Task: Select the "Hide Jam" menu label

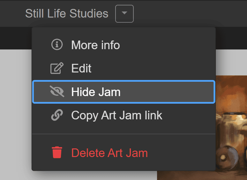Action: coord(96,92)
